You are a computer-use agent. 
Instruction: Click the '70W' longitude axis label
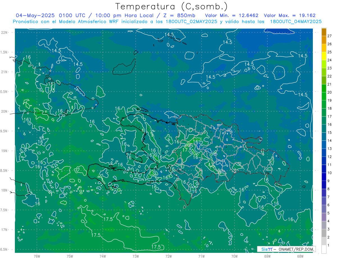tap(234, 256)
